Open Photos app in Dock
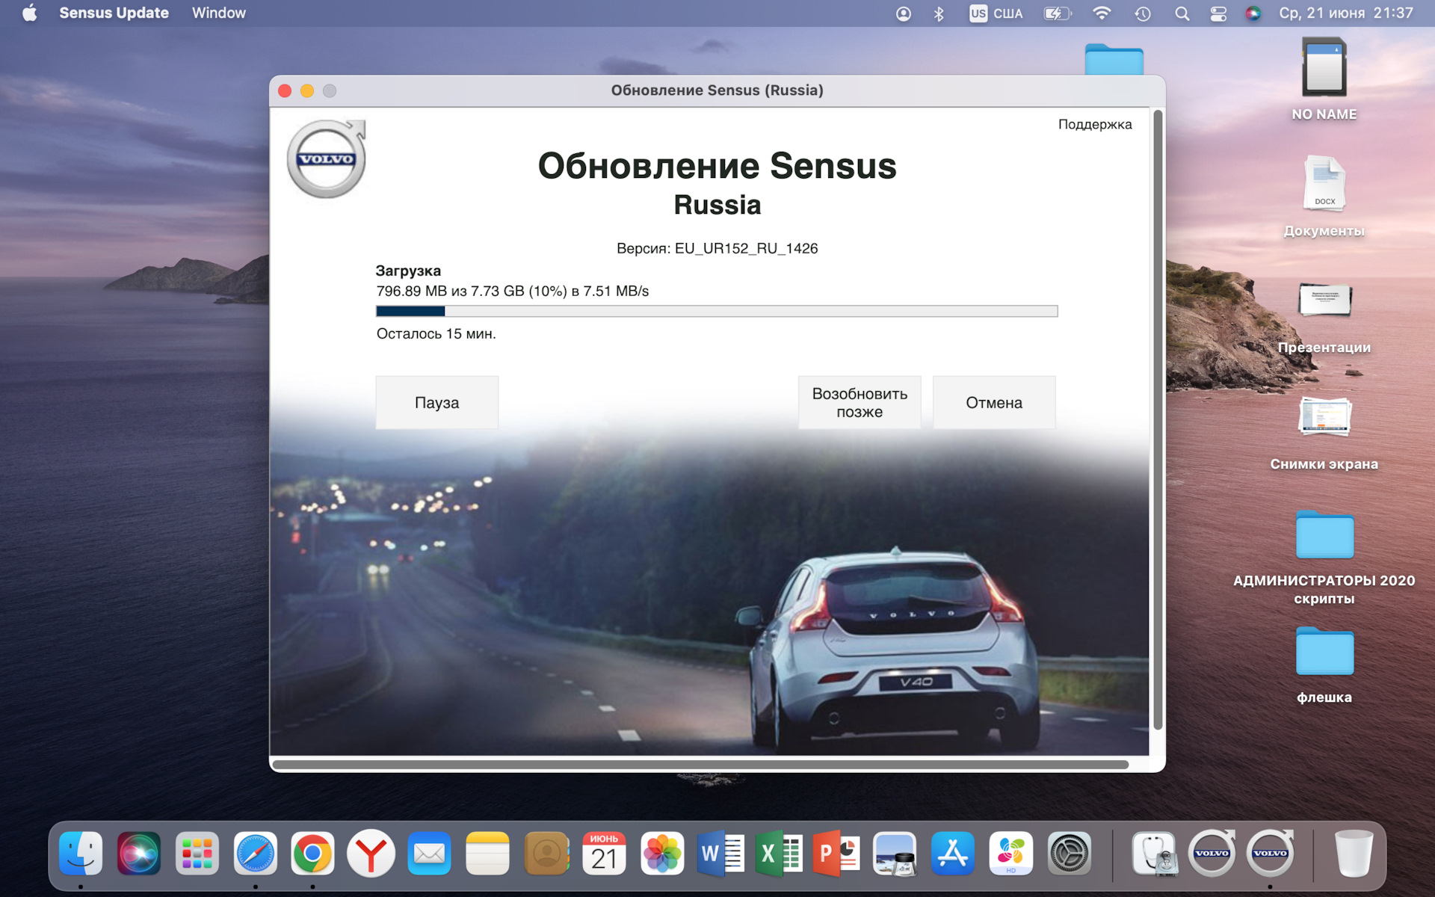This screenshot has width=1435, height=897. 662,853
